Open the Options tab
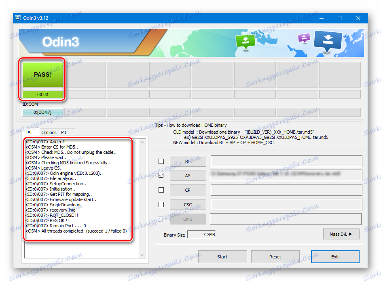The width and height of the screenshot is (381, 281). pos(49,132)
